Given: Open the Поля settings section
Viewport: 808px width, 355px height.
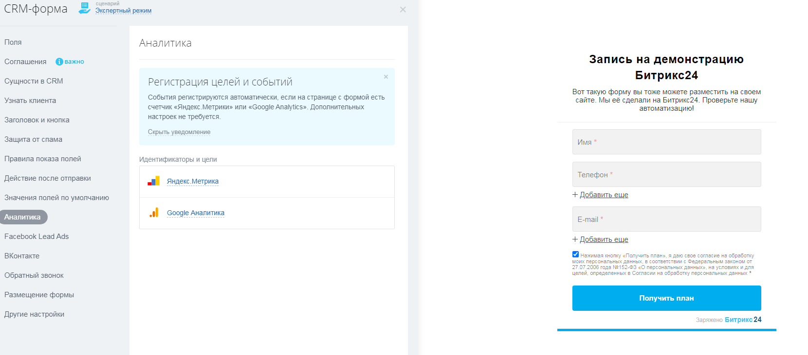Looking at the screenshot, I should (13, 42).
